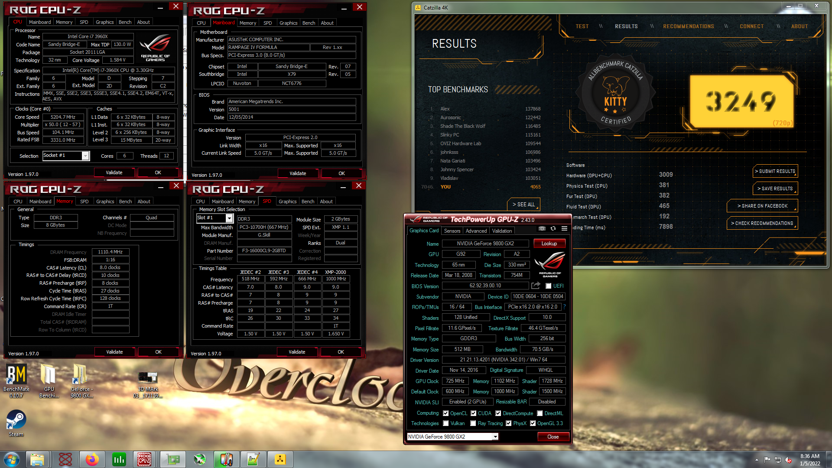The height and width of the screenshot is (468, 832).
Task: Click the red atom-shaped taskbar icon
Action: pos(65,459)
